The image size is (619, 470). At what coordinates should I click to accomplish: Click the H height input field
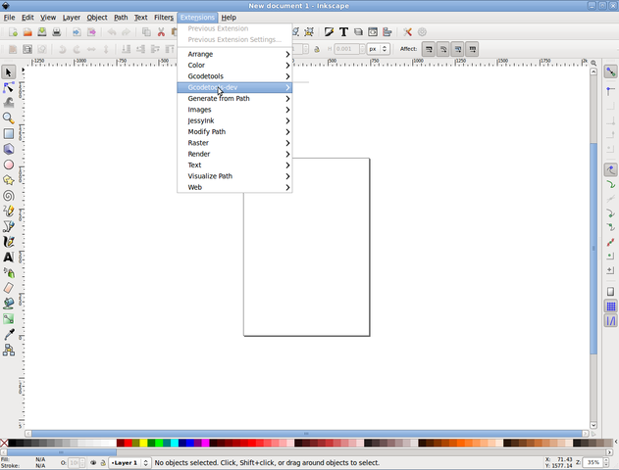coord(347,49)
